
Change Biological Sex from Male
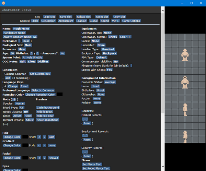[x=28, y=45]
